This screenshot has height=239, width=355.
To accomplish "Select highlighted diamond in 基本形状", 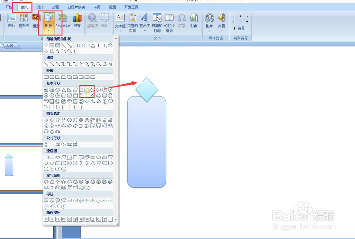I will pos(87,90).
